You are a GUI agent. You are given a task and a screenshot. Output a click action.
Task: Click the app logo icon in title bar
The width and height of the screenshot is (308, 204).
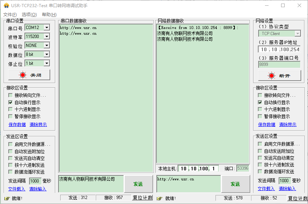6,5
